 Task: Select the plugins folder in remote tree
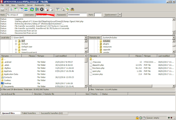pos(106,44)
